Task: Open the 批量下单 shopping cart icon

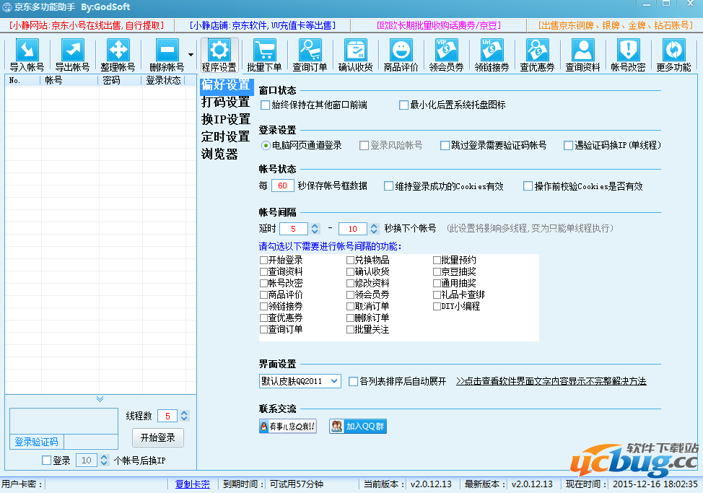Action: tap(264, 51)
